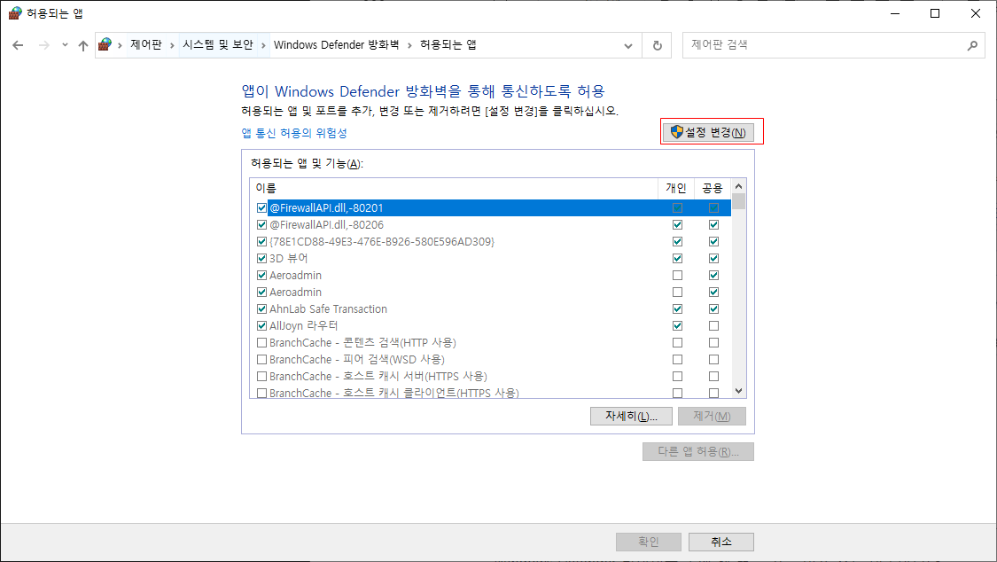Click the 취소 button
Image resolution: width=997 pixels, height=562 pixels.
pyautogui.click(x=721, y=542)
